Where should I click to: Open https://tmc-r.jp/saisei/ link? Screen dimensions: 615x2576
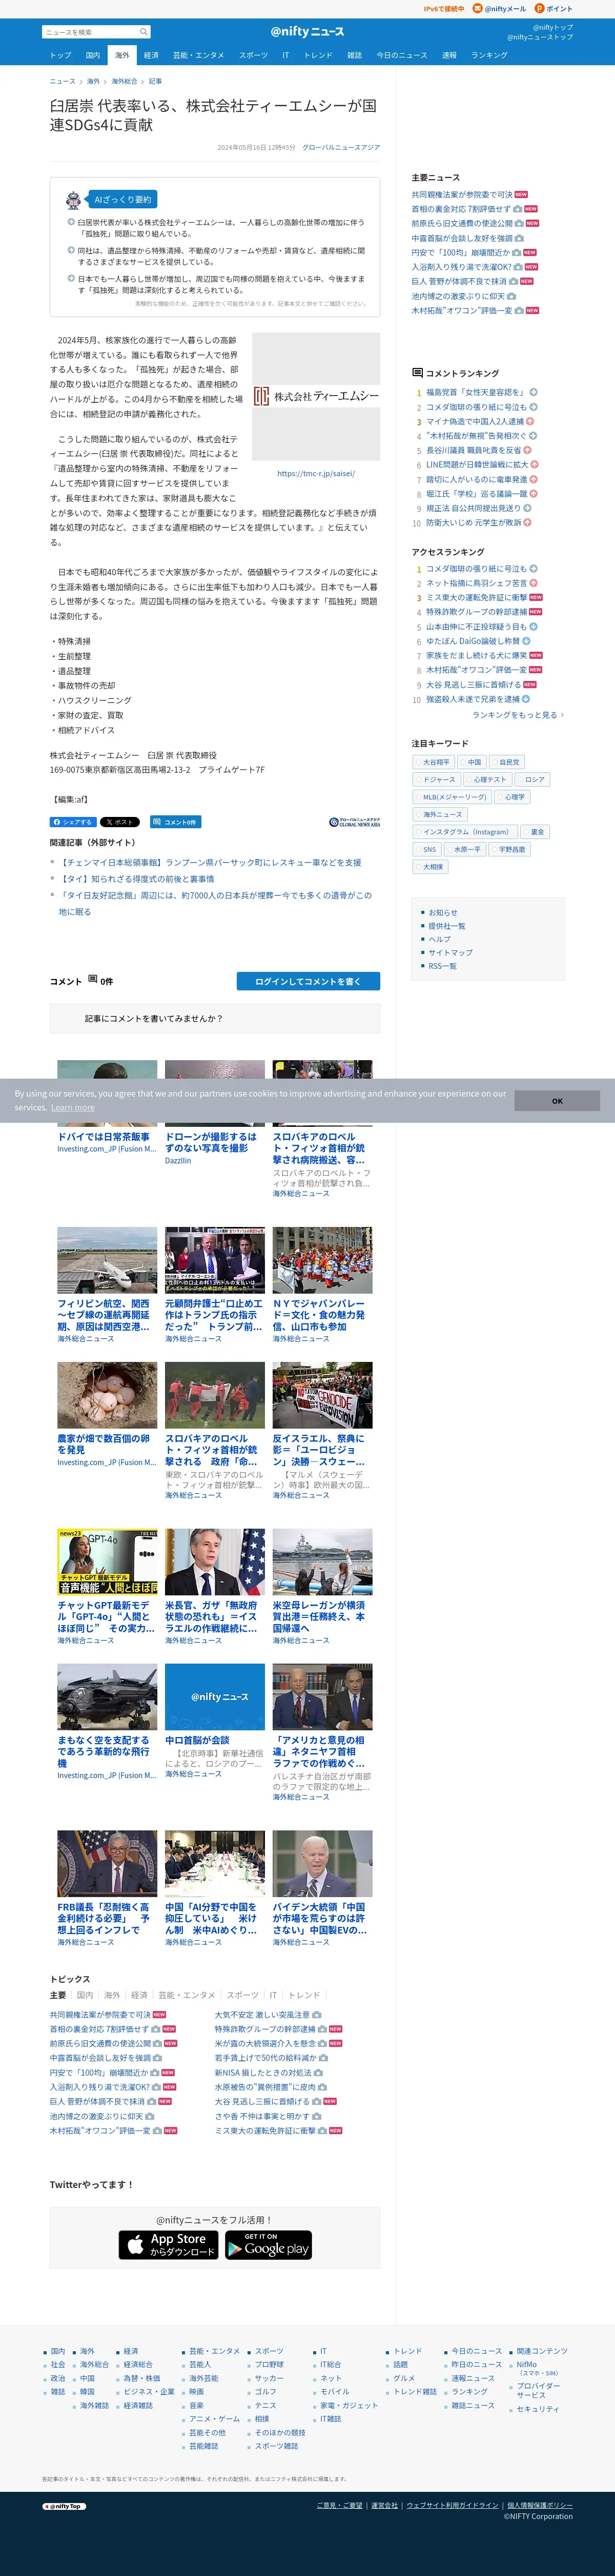coord(317,473)
